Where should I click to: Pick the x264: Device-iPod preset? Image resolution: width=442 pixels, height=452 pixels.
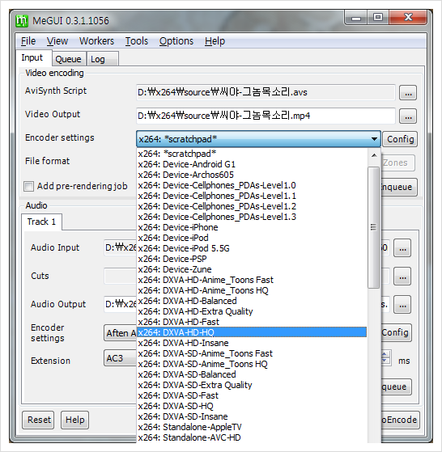252,238
